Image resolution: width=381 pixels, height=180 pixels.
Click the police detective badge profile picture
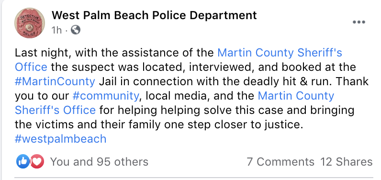30,23
